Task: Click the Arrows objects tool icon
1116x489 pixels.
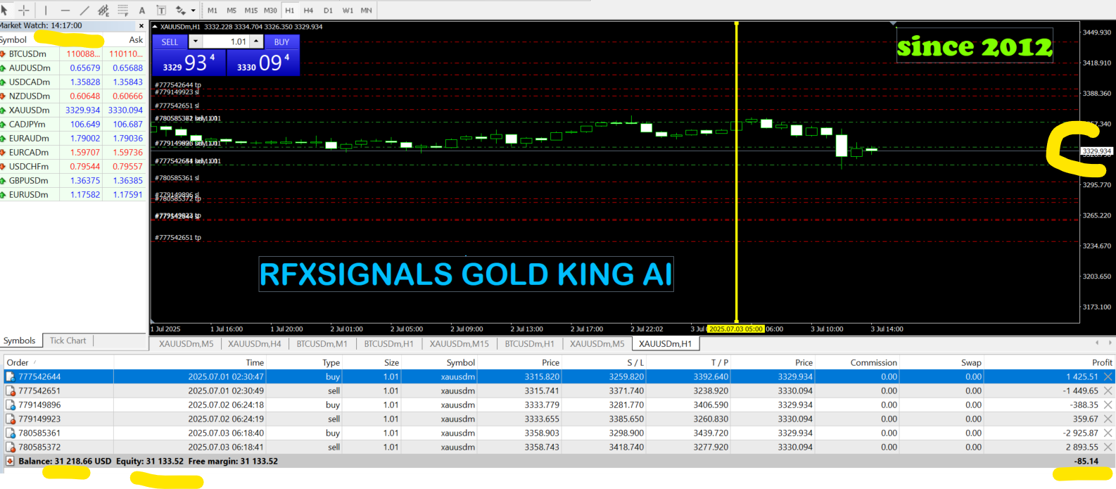Action: pyautogui.click(x=181, y=11)
